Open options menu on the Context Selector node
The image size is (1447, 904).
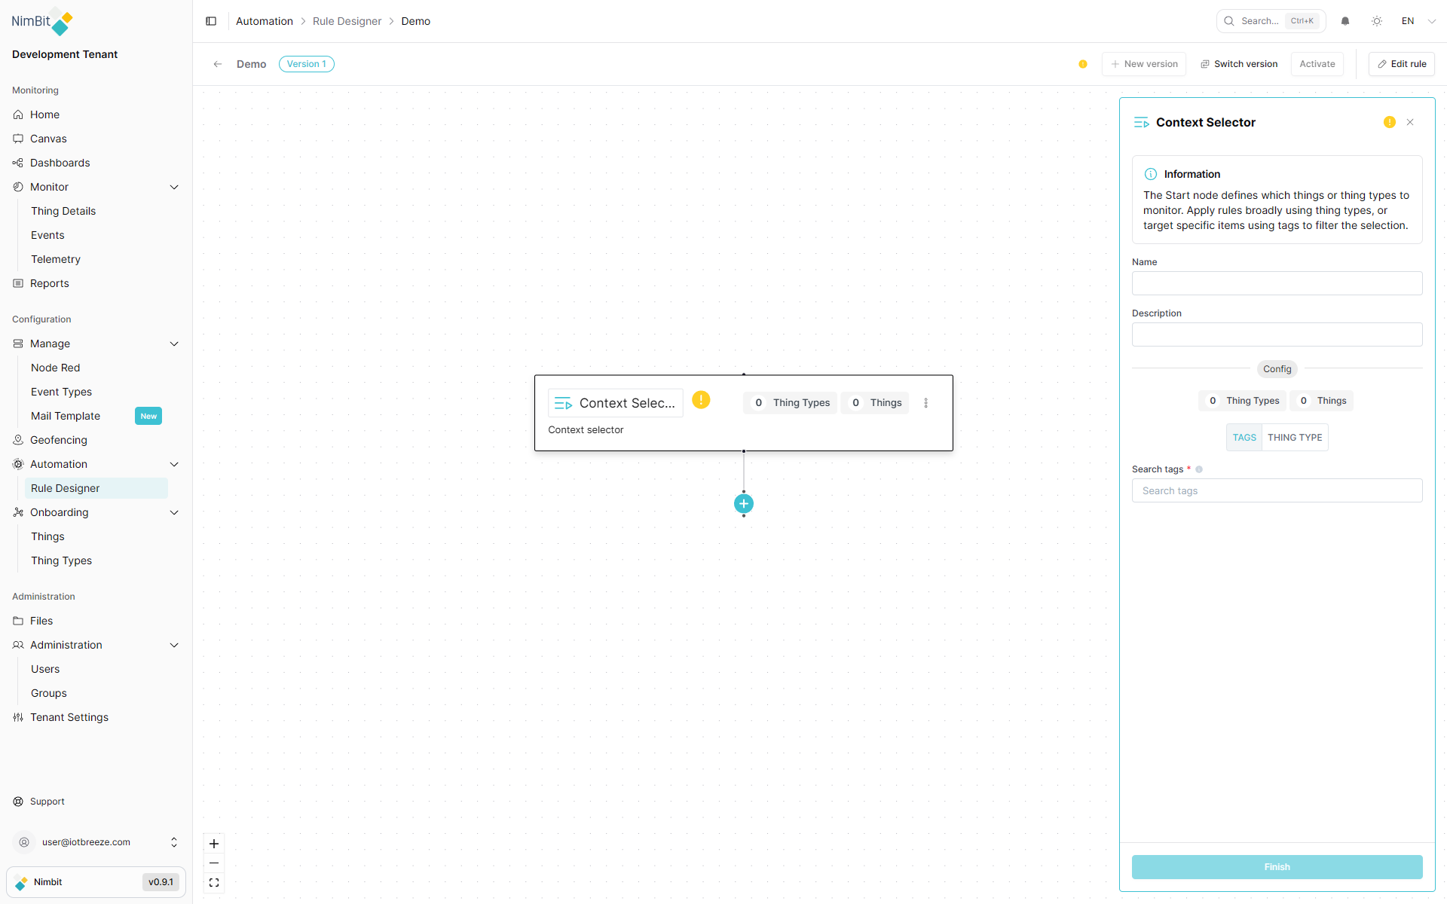coord(925,402)
